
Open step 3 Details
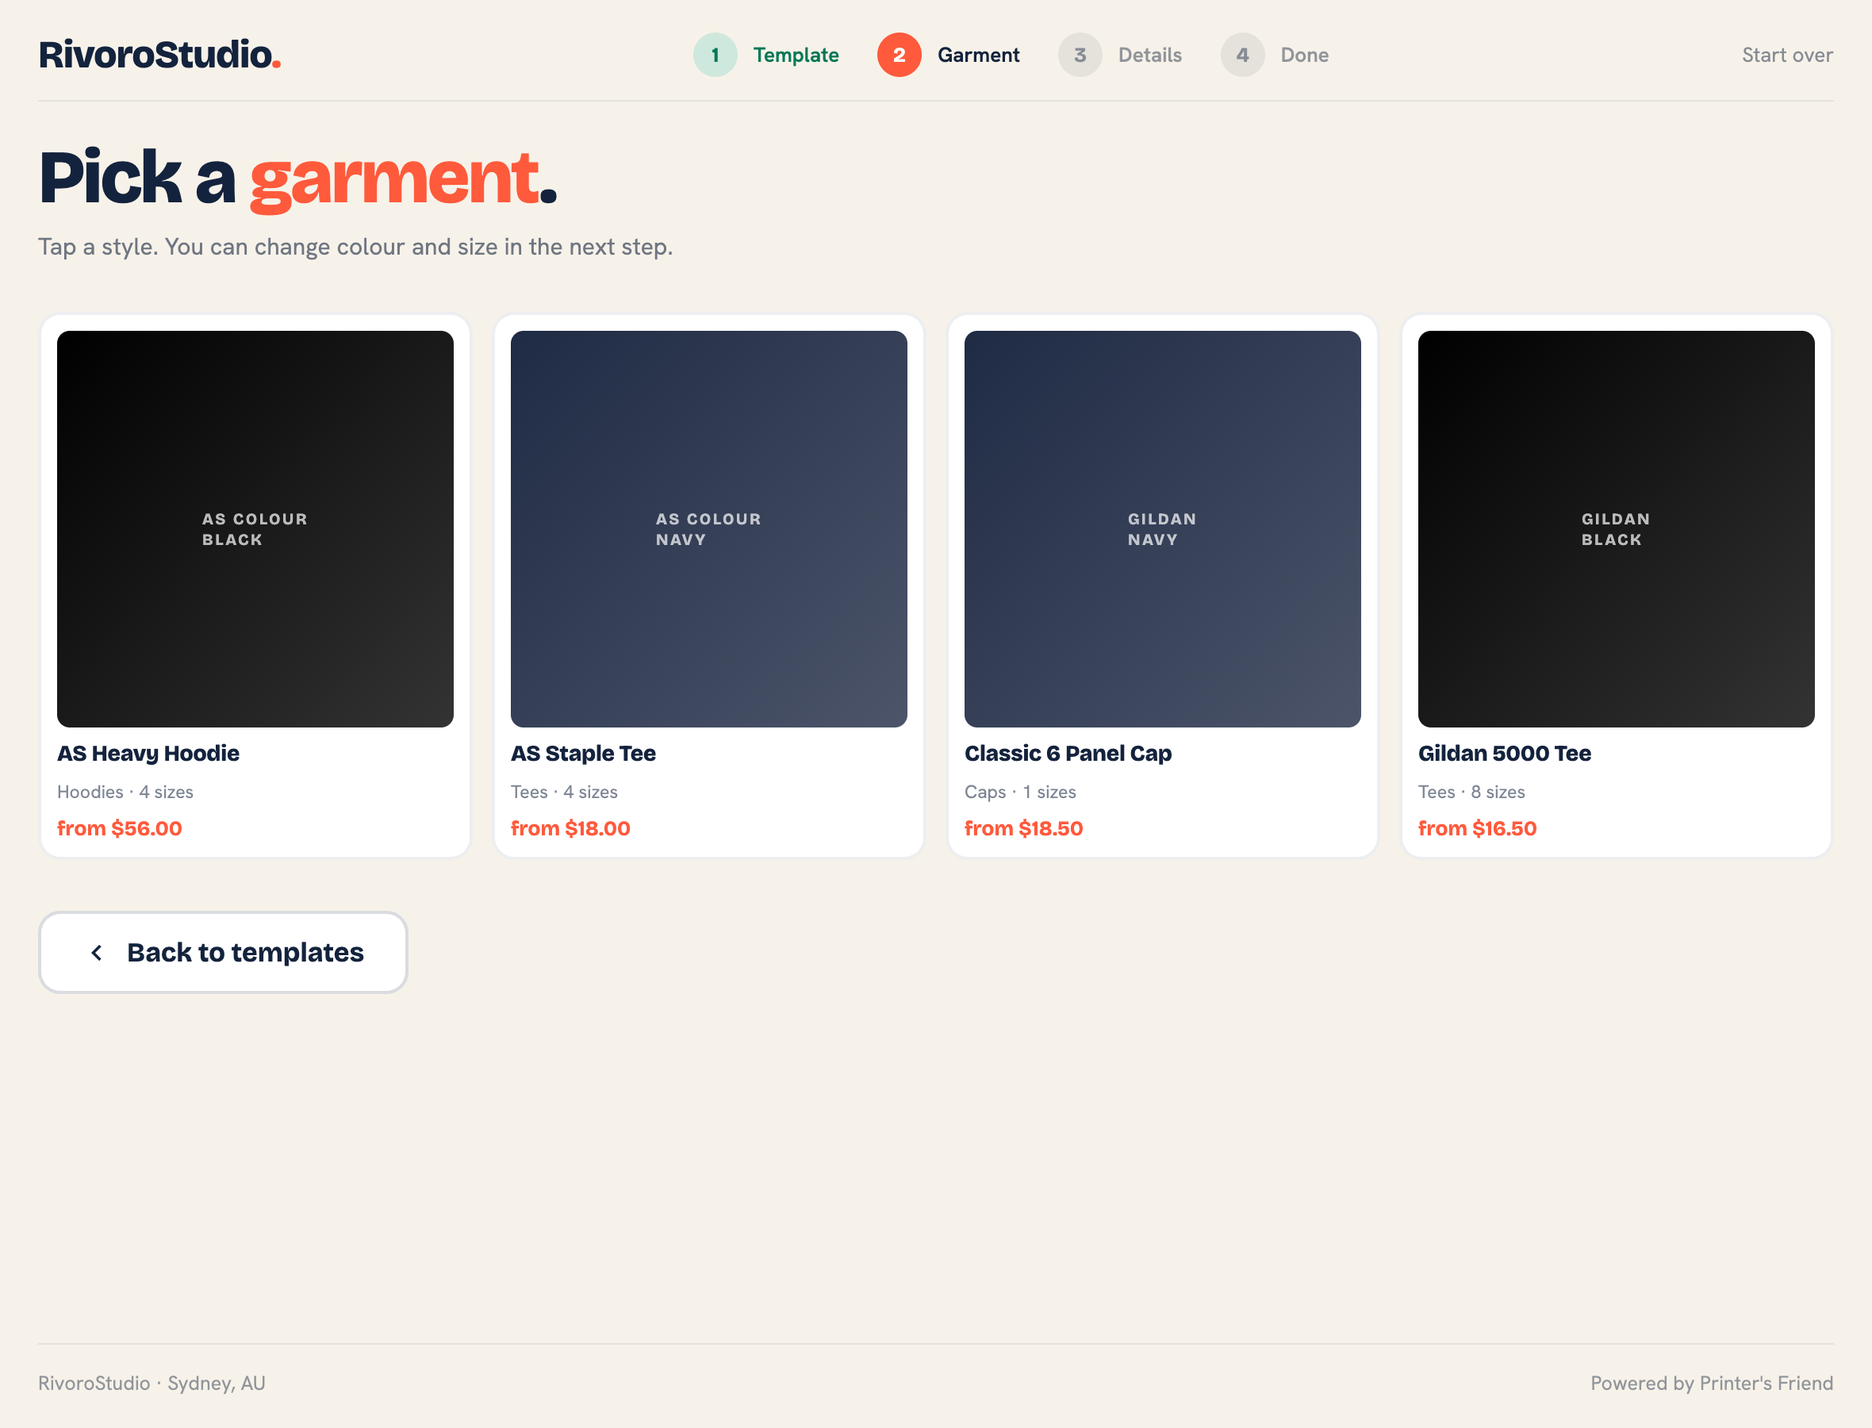(x=1120, y=56)
